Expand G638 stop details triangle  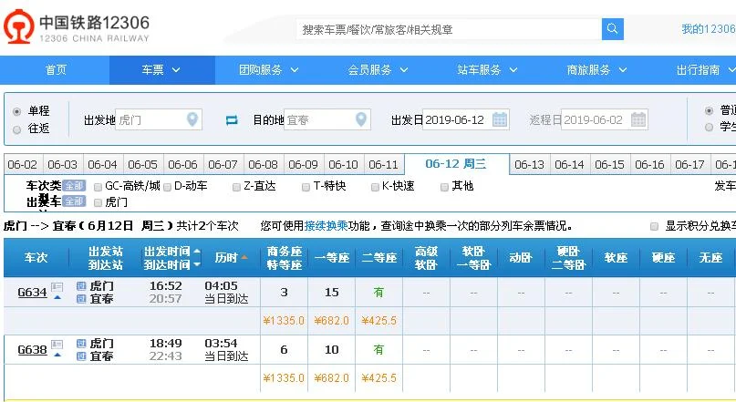[x=57, y=356]
